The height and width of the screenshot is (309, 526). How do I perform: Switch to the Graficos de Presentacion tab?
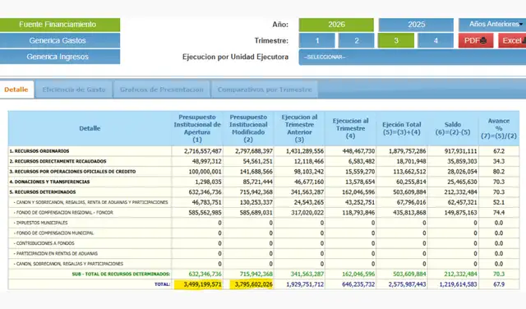pos(162,90)
